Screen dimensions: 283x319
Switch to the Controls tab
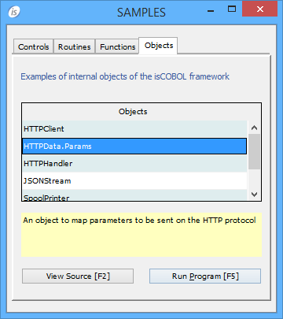pos(34,46)
